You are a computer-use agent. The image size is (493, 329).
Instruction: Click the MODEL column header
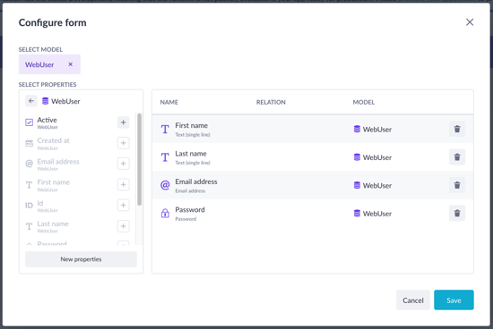tap(363, 102)
